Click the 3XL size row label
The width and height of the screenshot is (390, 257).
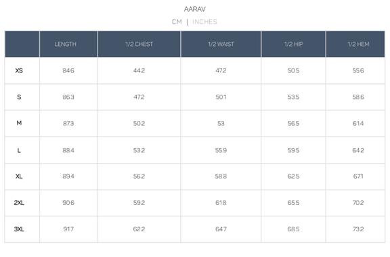click(x=19, y=229)
